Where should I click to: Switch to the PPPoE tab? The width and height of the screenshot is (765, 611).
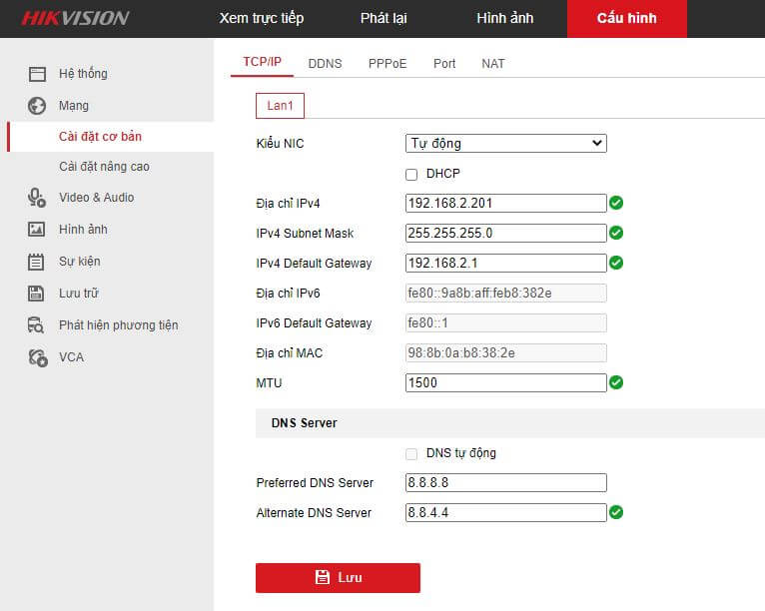coord(387,63)
